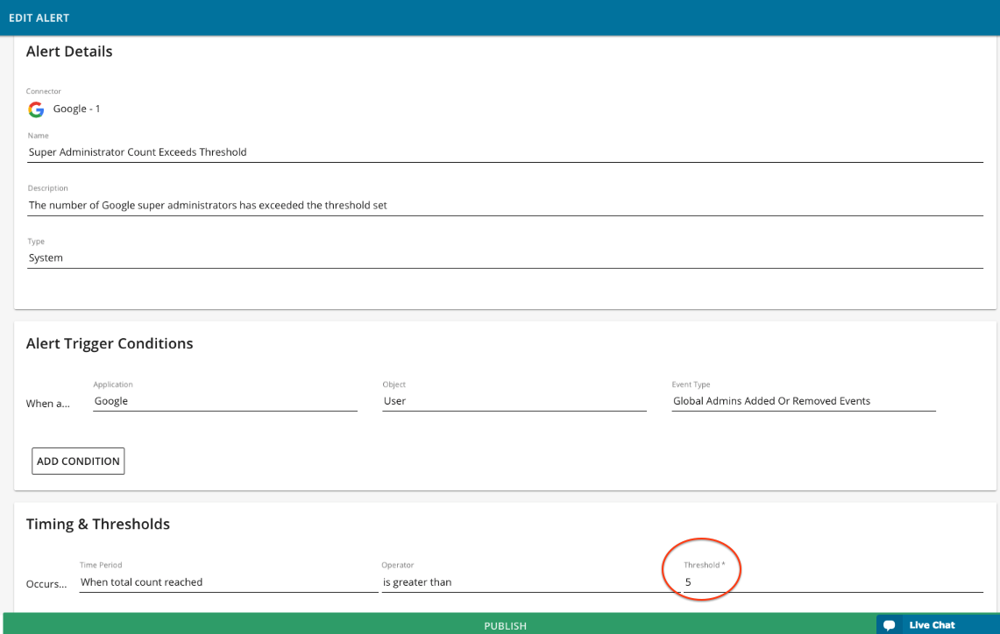Image resolution: width=1000 pixels, height=634 pixels.
Task: Click the 'When a...' condition prefix text
Action: (48, 404)
